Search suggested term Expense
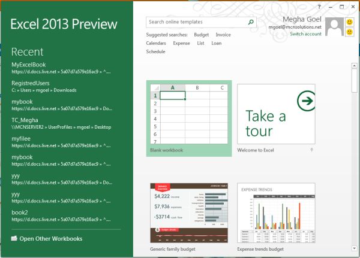This screenshot has height=258, width=360. coord(181,43)
